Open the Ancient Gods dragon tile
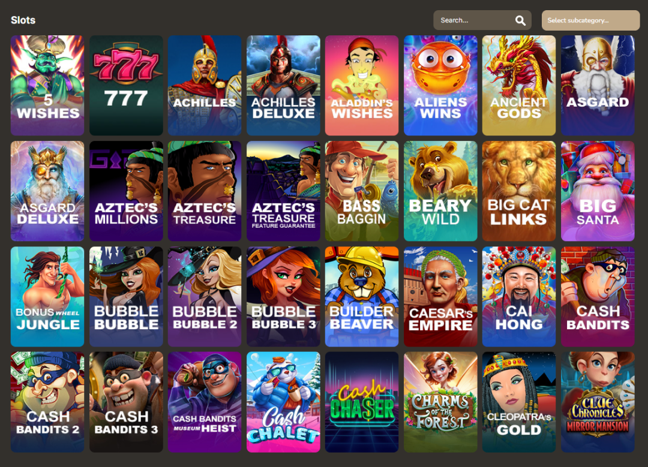 coord(519,86)
